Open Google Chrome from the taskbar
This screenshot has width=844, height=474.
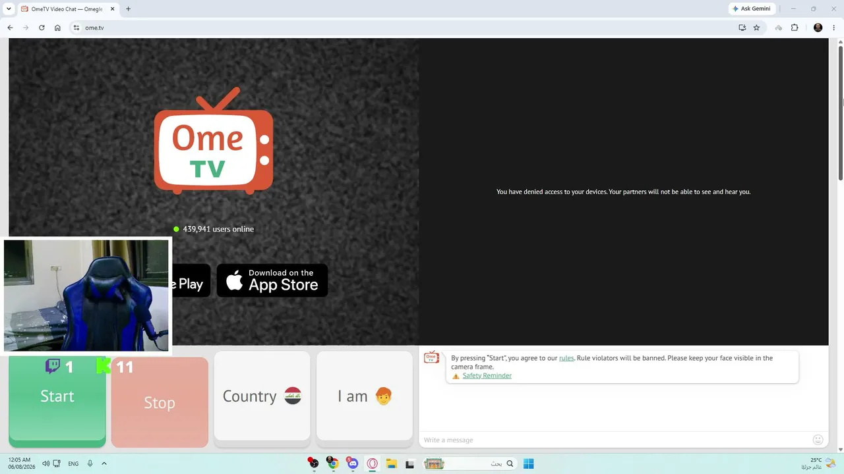click(x=333, y=463)
